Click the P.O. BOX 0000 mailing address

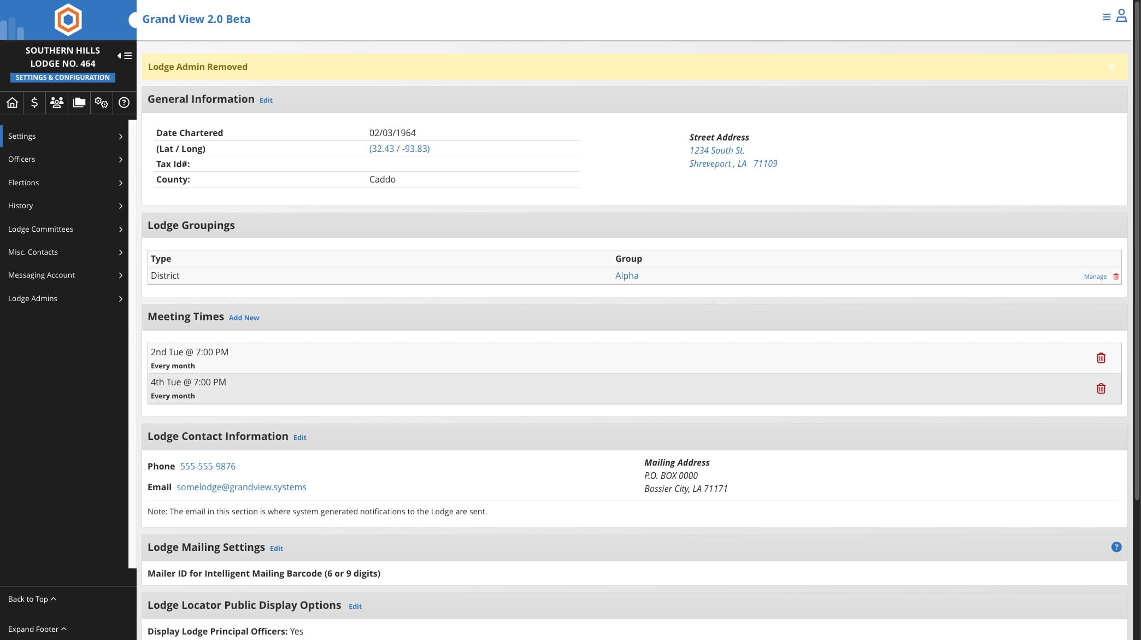[671, 475]
